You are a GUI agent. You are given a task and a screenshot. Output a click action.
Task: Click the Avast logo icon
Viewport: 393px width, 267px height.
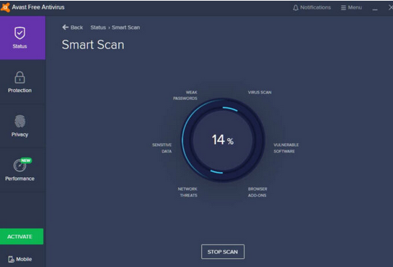click(x=5, y=7)
